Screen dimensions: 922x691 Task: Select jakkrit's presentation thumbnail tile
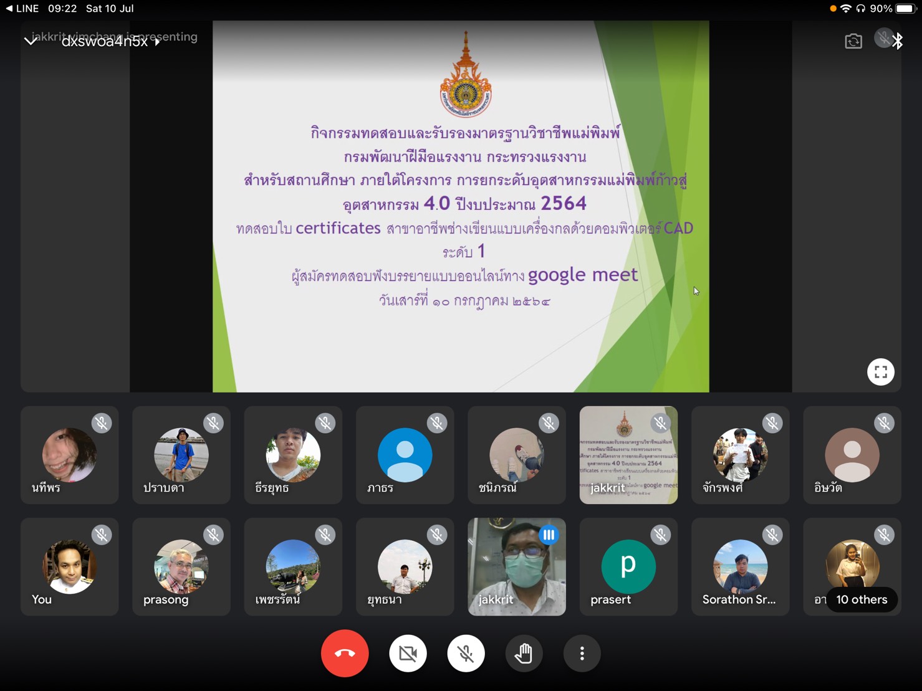(628, 455)
